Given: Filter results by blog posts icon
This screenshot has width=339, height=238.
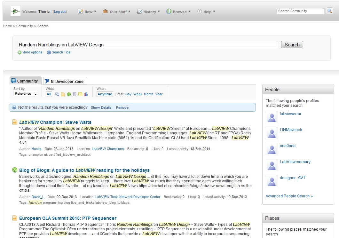Looking at the screenshot, I should pos(69,94).
